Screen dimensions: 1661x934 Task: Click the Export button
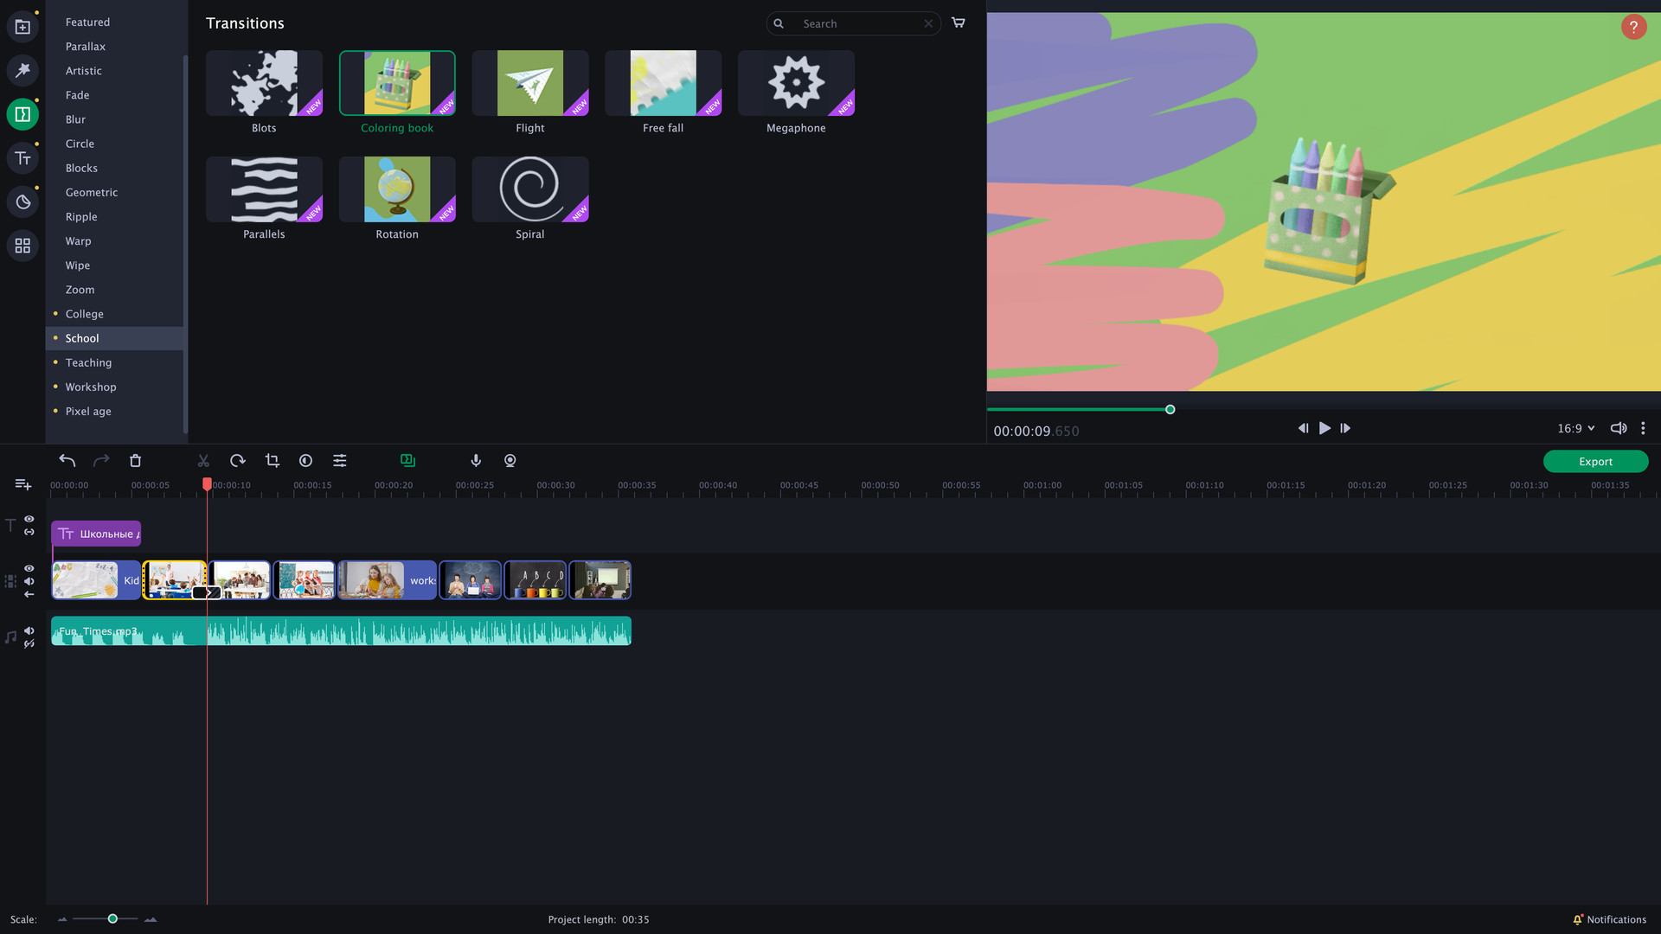click(x=1594, y=461)
